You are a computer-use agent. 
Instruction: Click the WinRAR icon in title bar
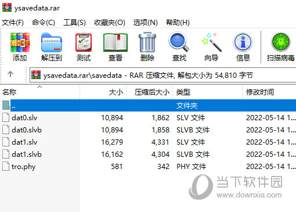pyautogui.click(x=7, y=8)
